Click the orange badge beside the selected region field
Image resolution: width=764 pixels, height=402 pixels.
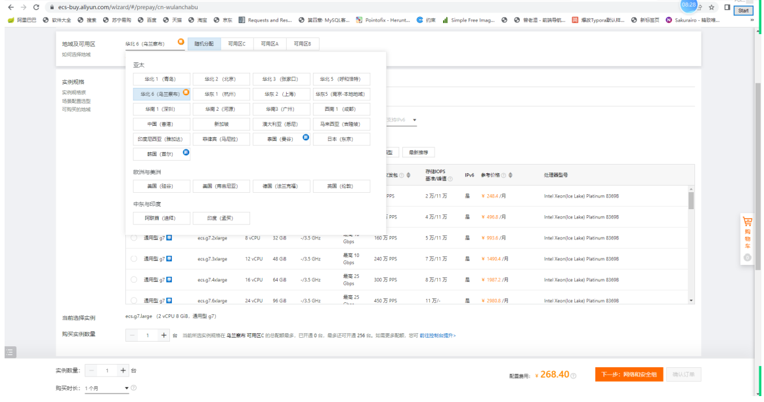point(180,42)
